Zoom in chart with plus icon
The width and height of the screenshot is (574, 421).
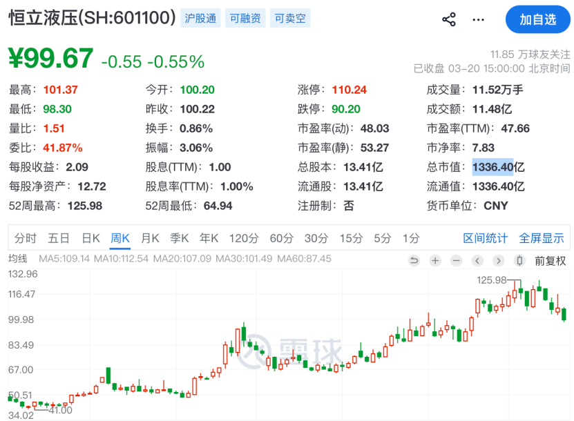point(435,261)
